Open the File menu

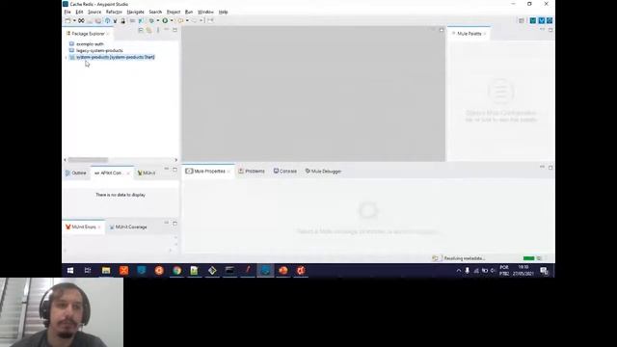[67, 13]
